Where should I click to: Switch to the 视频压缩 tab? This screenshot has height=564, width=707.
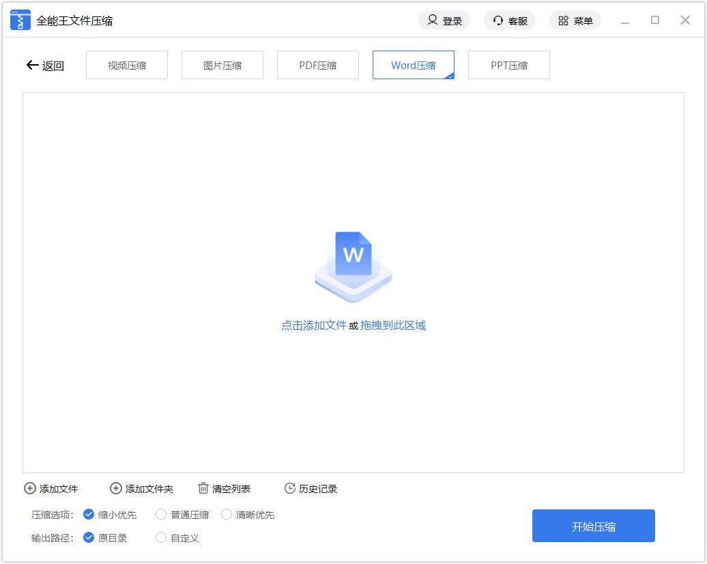[127, 66]
